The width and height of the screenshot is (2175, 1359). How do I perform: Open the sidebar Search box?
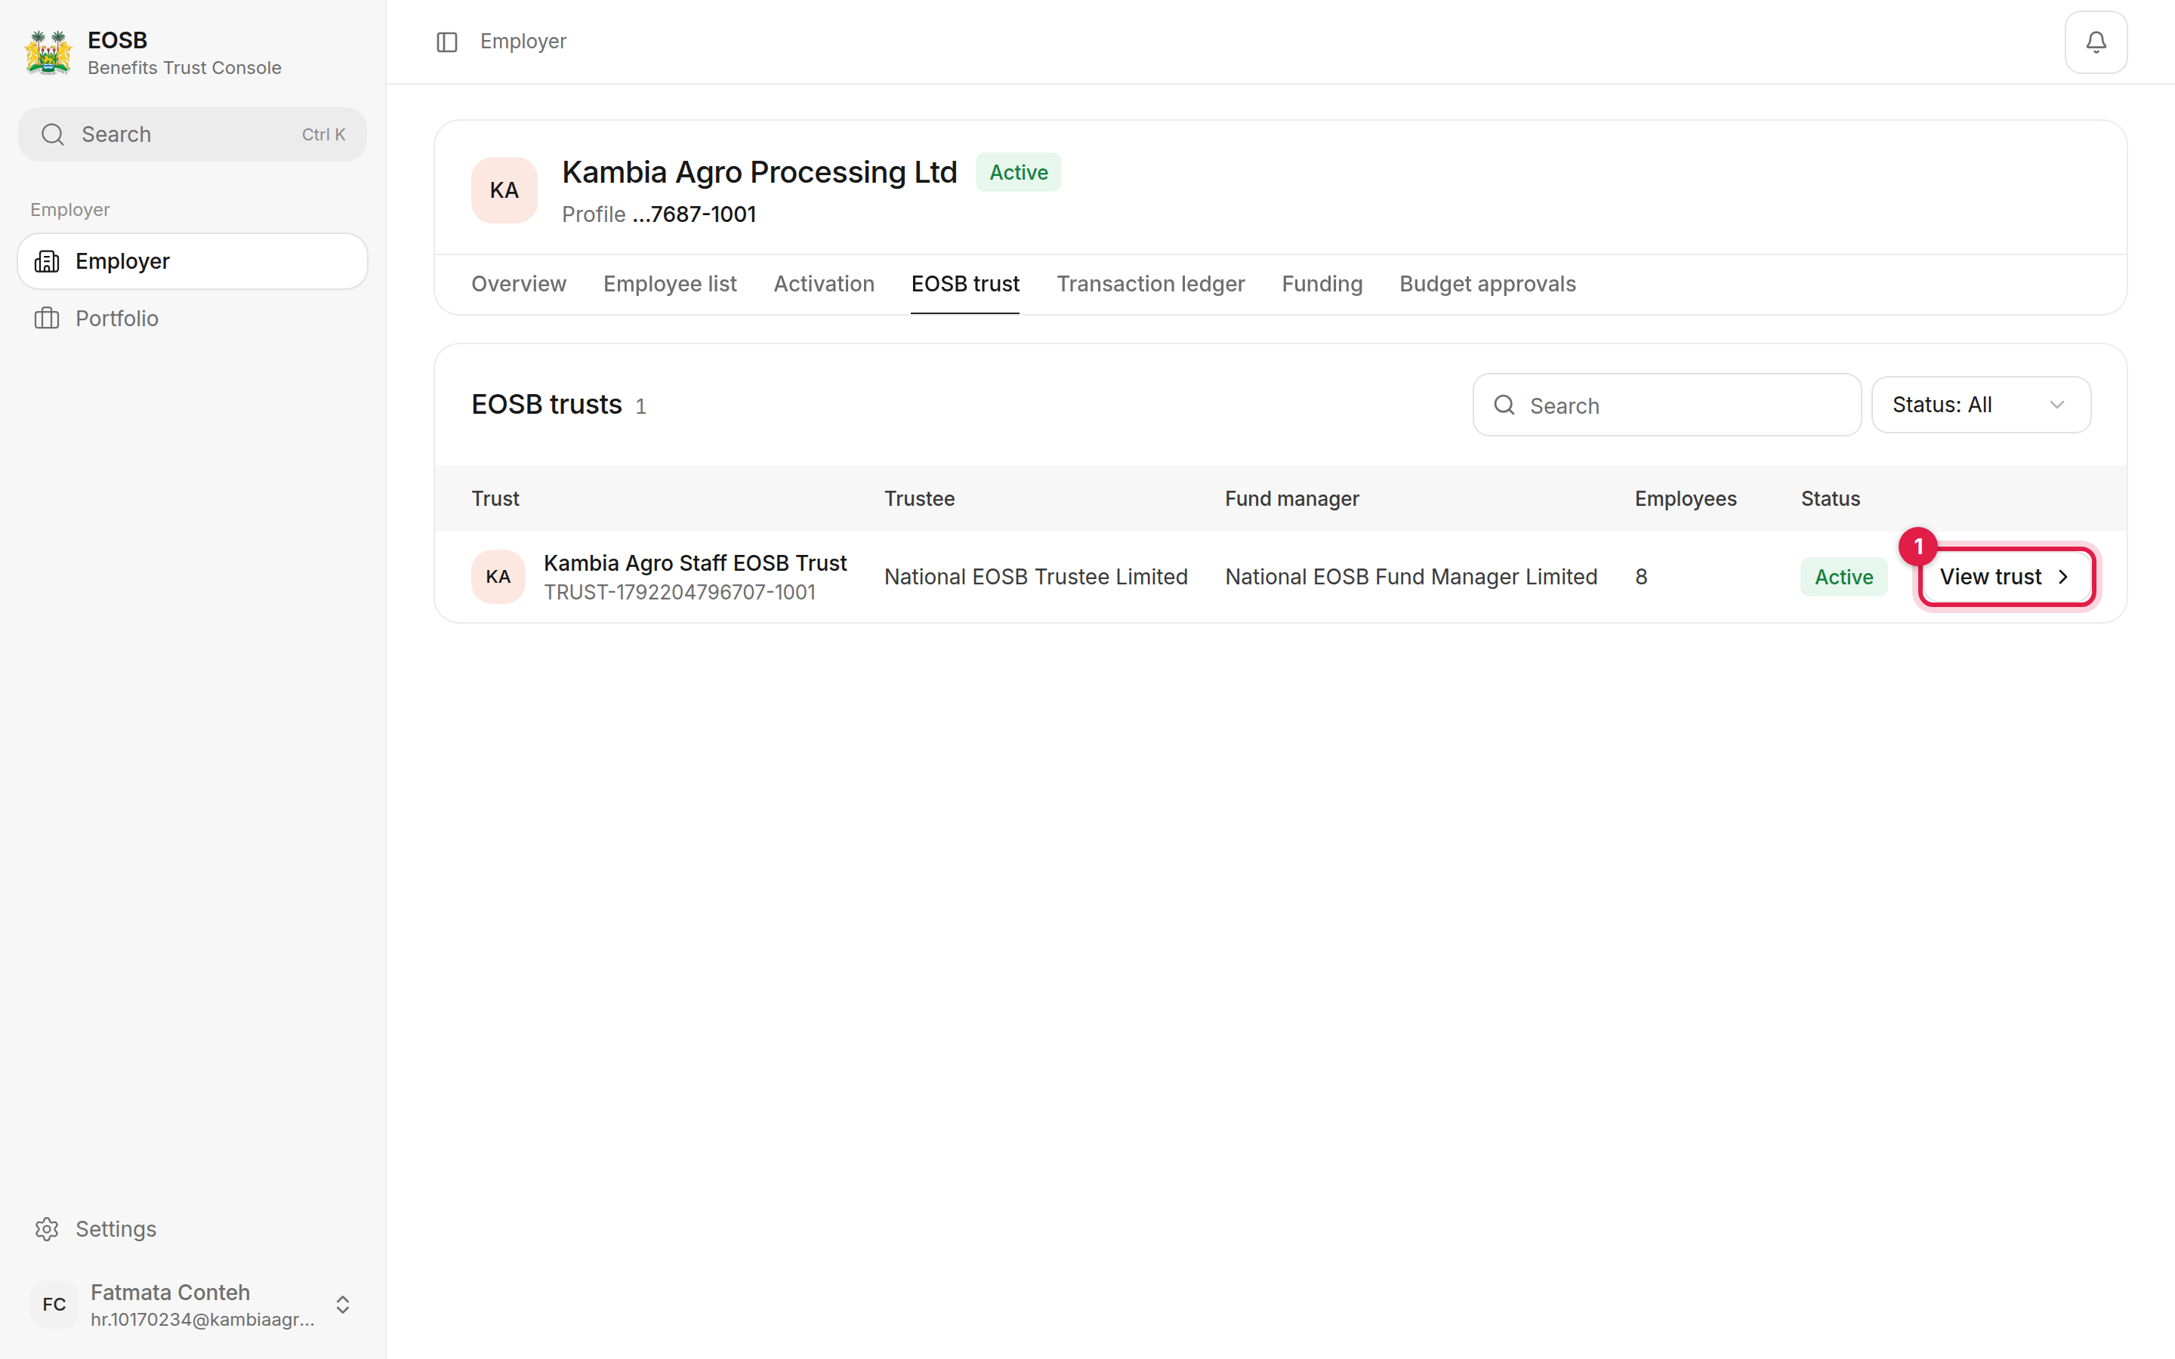click(193, 135)
